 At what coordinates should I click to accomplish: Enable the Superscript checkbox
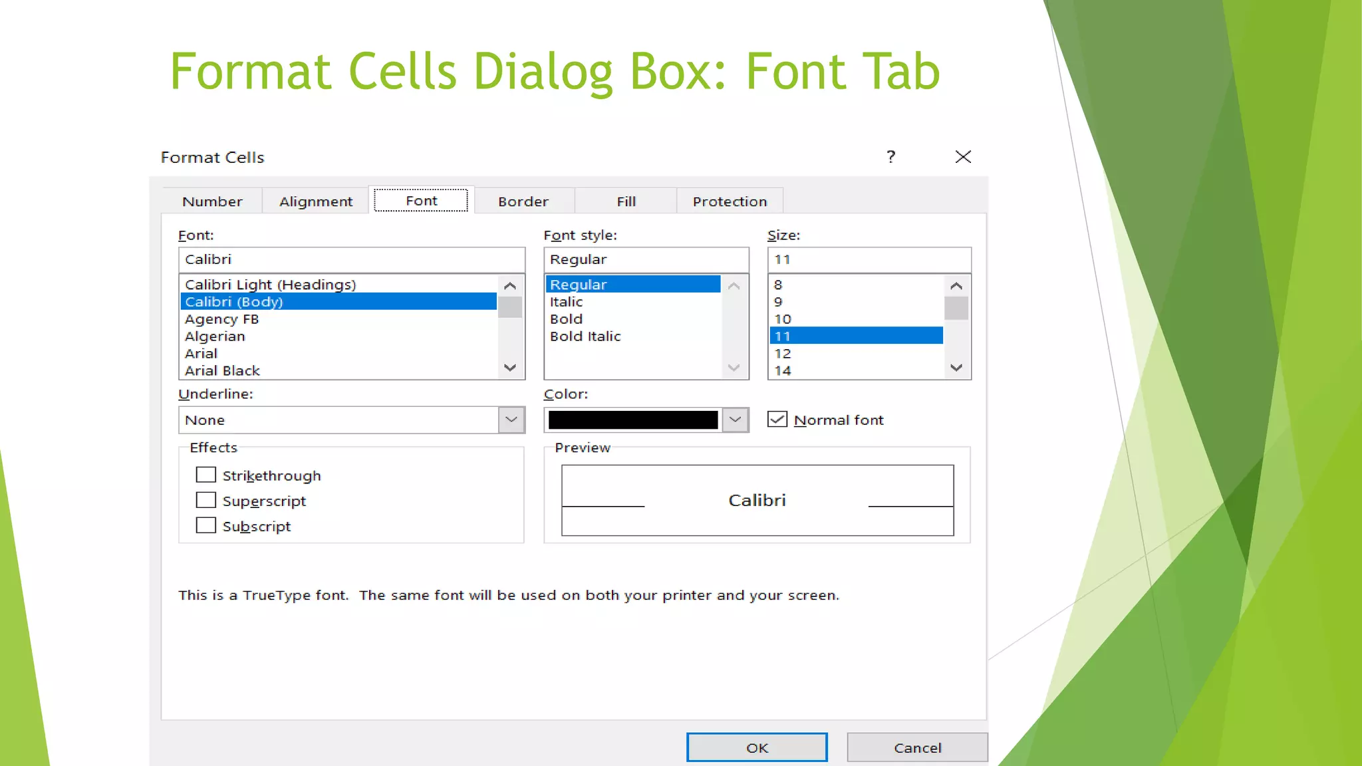(x=206, y=500)
